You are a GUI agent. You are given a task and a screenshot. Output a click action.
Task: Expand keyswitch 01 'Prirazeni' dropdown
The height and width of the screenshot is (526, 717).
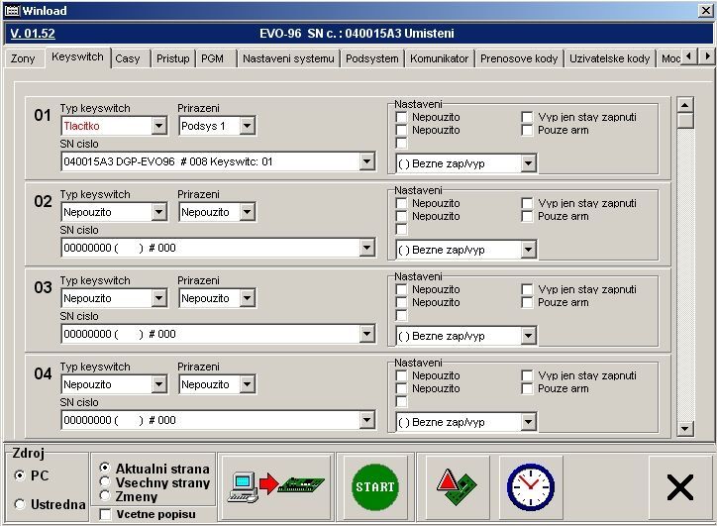(x=247, y=126)
